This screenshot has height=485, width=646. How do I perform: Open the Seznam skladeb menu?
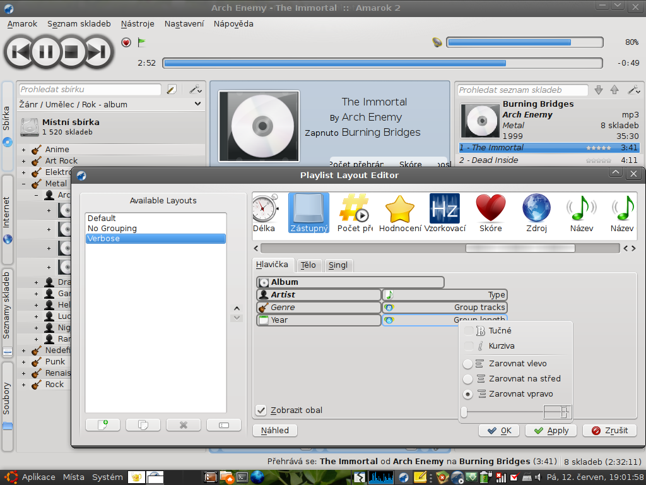79,24
